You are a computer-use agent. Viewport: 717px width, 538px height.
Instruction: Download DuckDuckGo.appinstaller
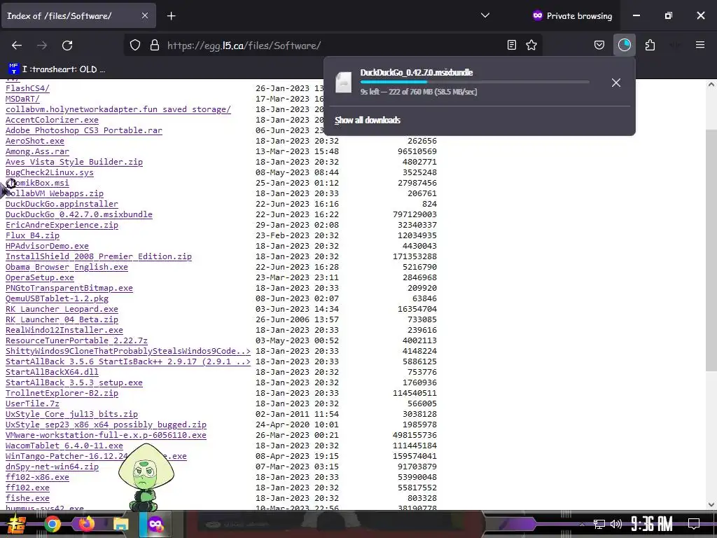tap(62, 204)
